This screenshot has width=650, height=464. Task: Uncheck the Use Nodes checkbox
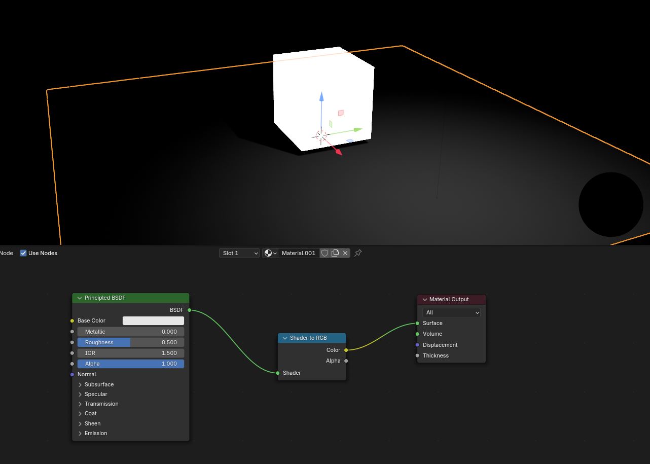[23, 253]
